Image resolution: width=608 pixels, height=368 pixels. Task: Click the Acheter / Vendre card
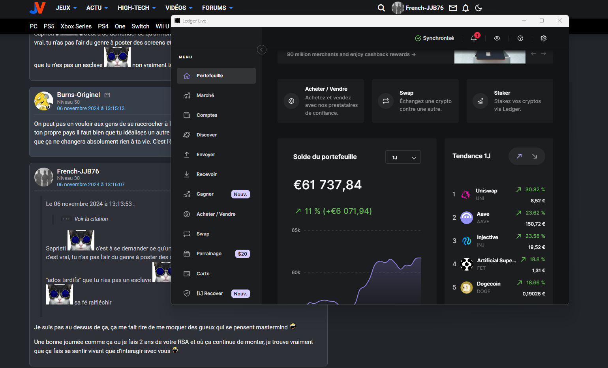point(321,101)
